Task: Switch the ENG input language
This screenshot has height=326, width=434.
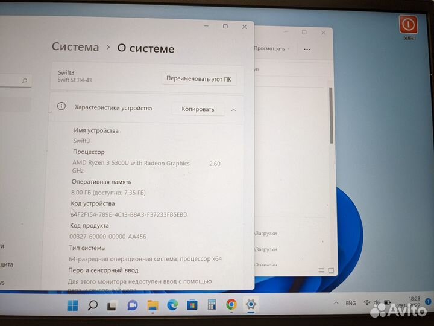Action: pos(350,303)
